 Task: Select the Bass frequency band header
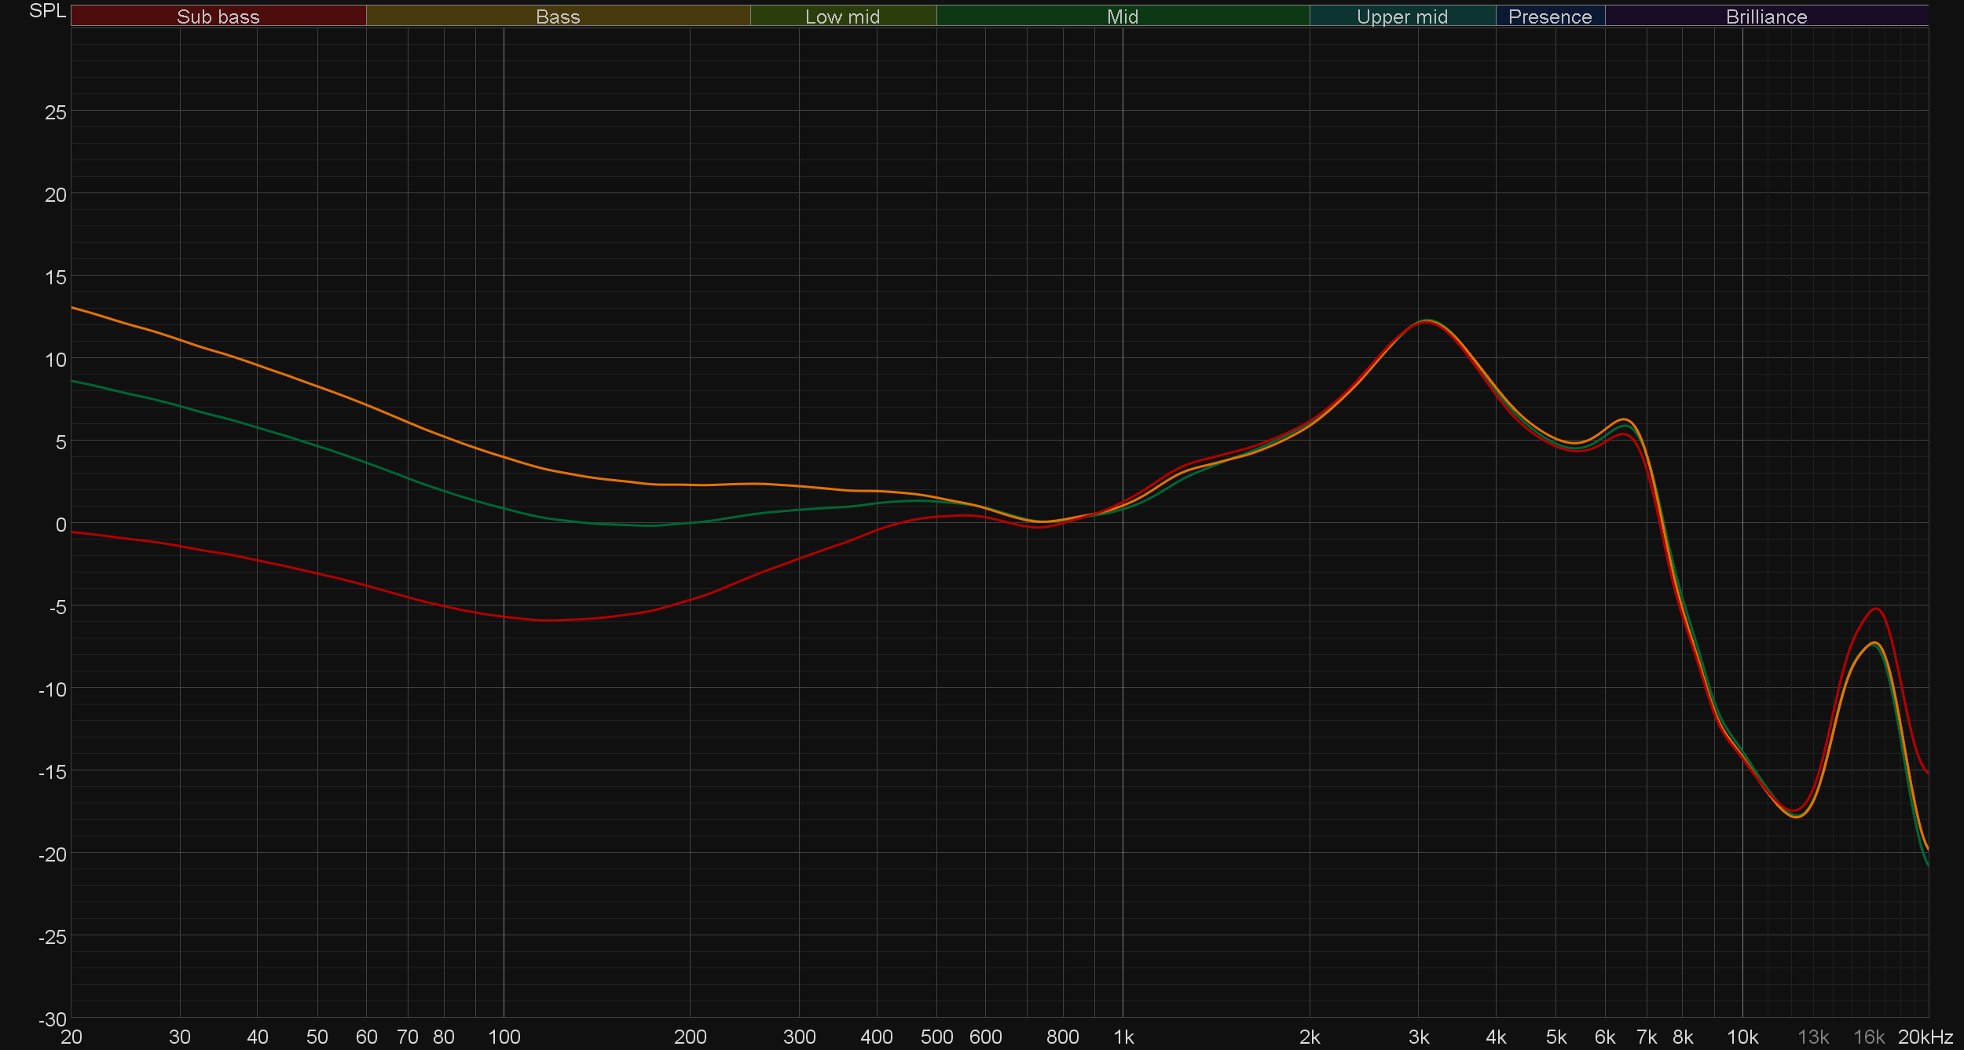[x=558, y=16]
